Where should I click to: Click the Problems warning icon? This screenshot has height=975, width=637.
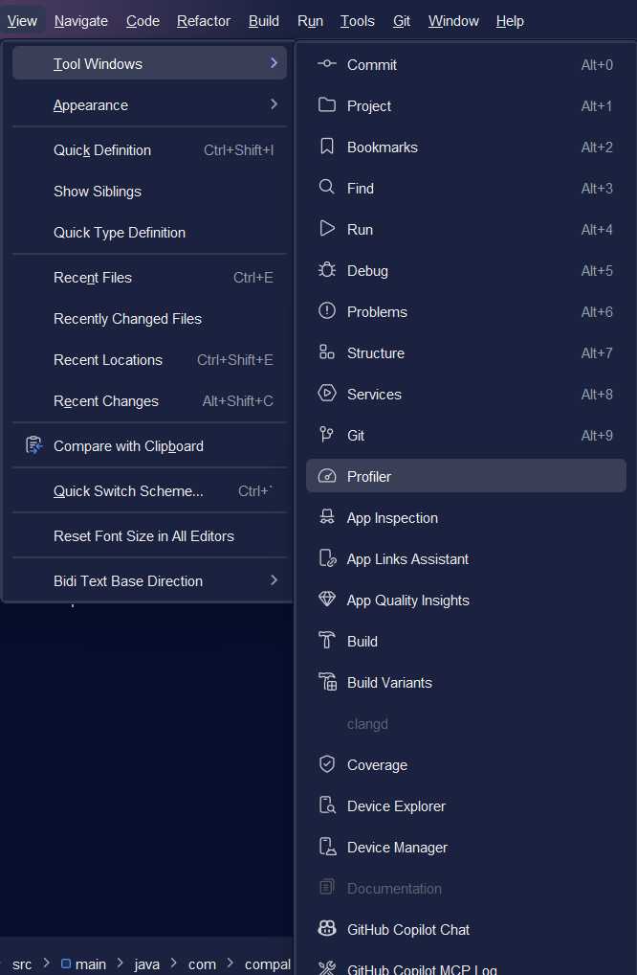(x=327, y=311)
